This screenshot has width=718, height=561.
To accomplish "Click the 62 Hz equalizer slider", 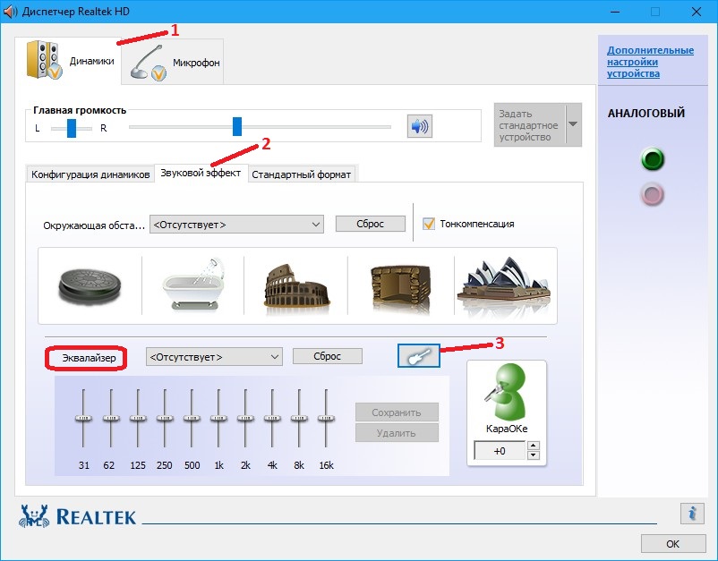I will [x=110, y=418].
